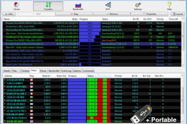Viewport: 187px width, 124px height.
Task: Click the transfers list scroll-up arrow
Action: pyautogui.click(x=183, y=19)
